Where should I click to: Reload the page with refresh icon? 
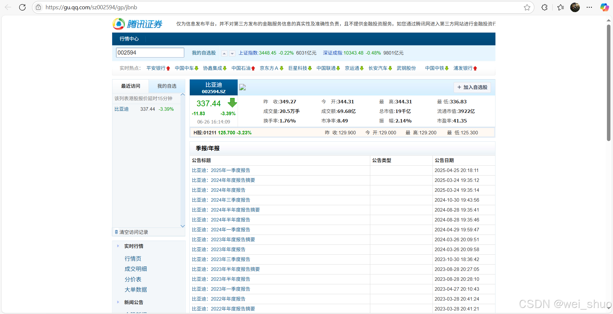pos(22,7)
